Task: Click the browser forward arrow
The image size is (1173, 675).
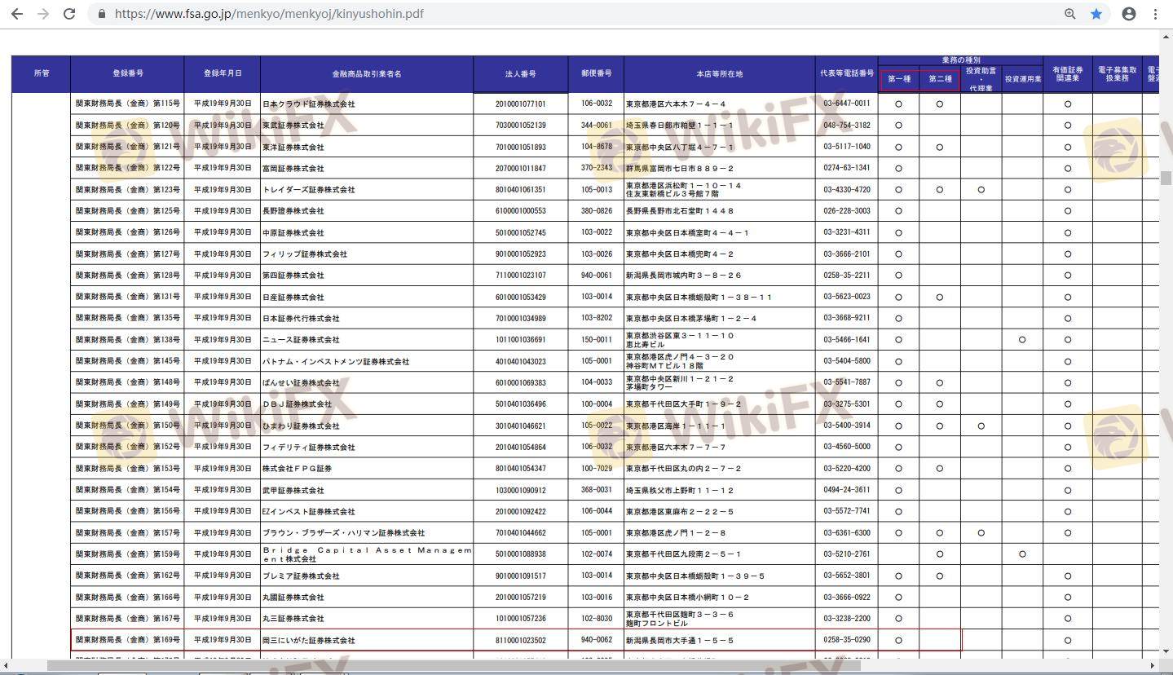Action: [43, 14]
